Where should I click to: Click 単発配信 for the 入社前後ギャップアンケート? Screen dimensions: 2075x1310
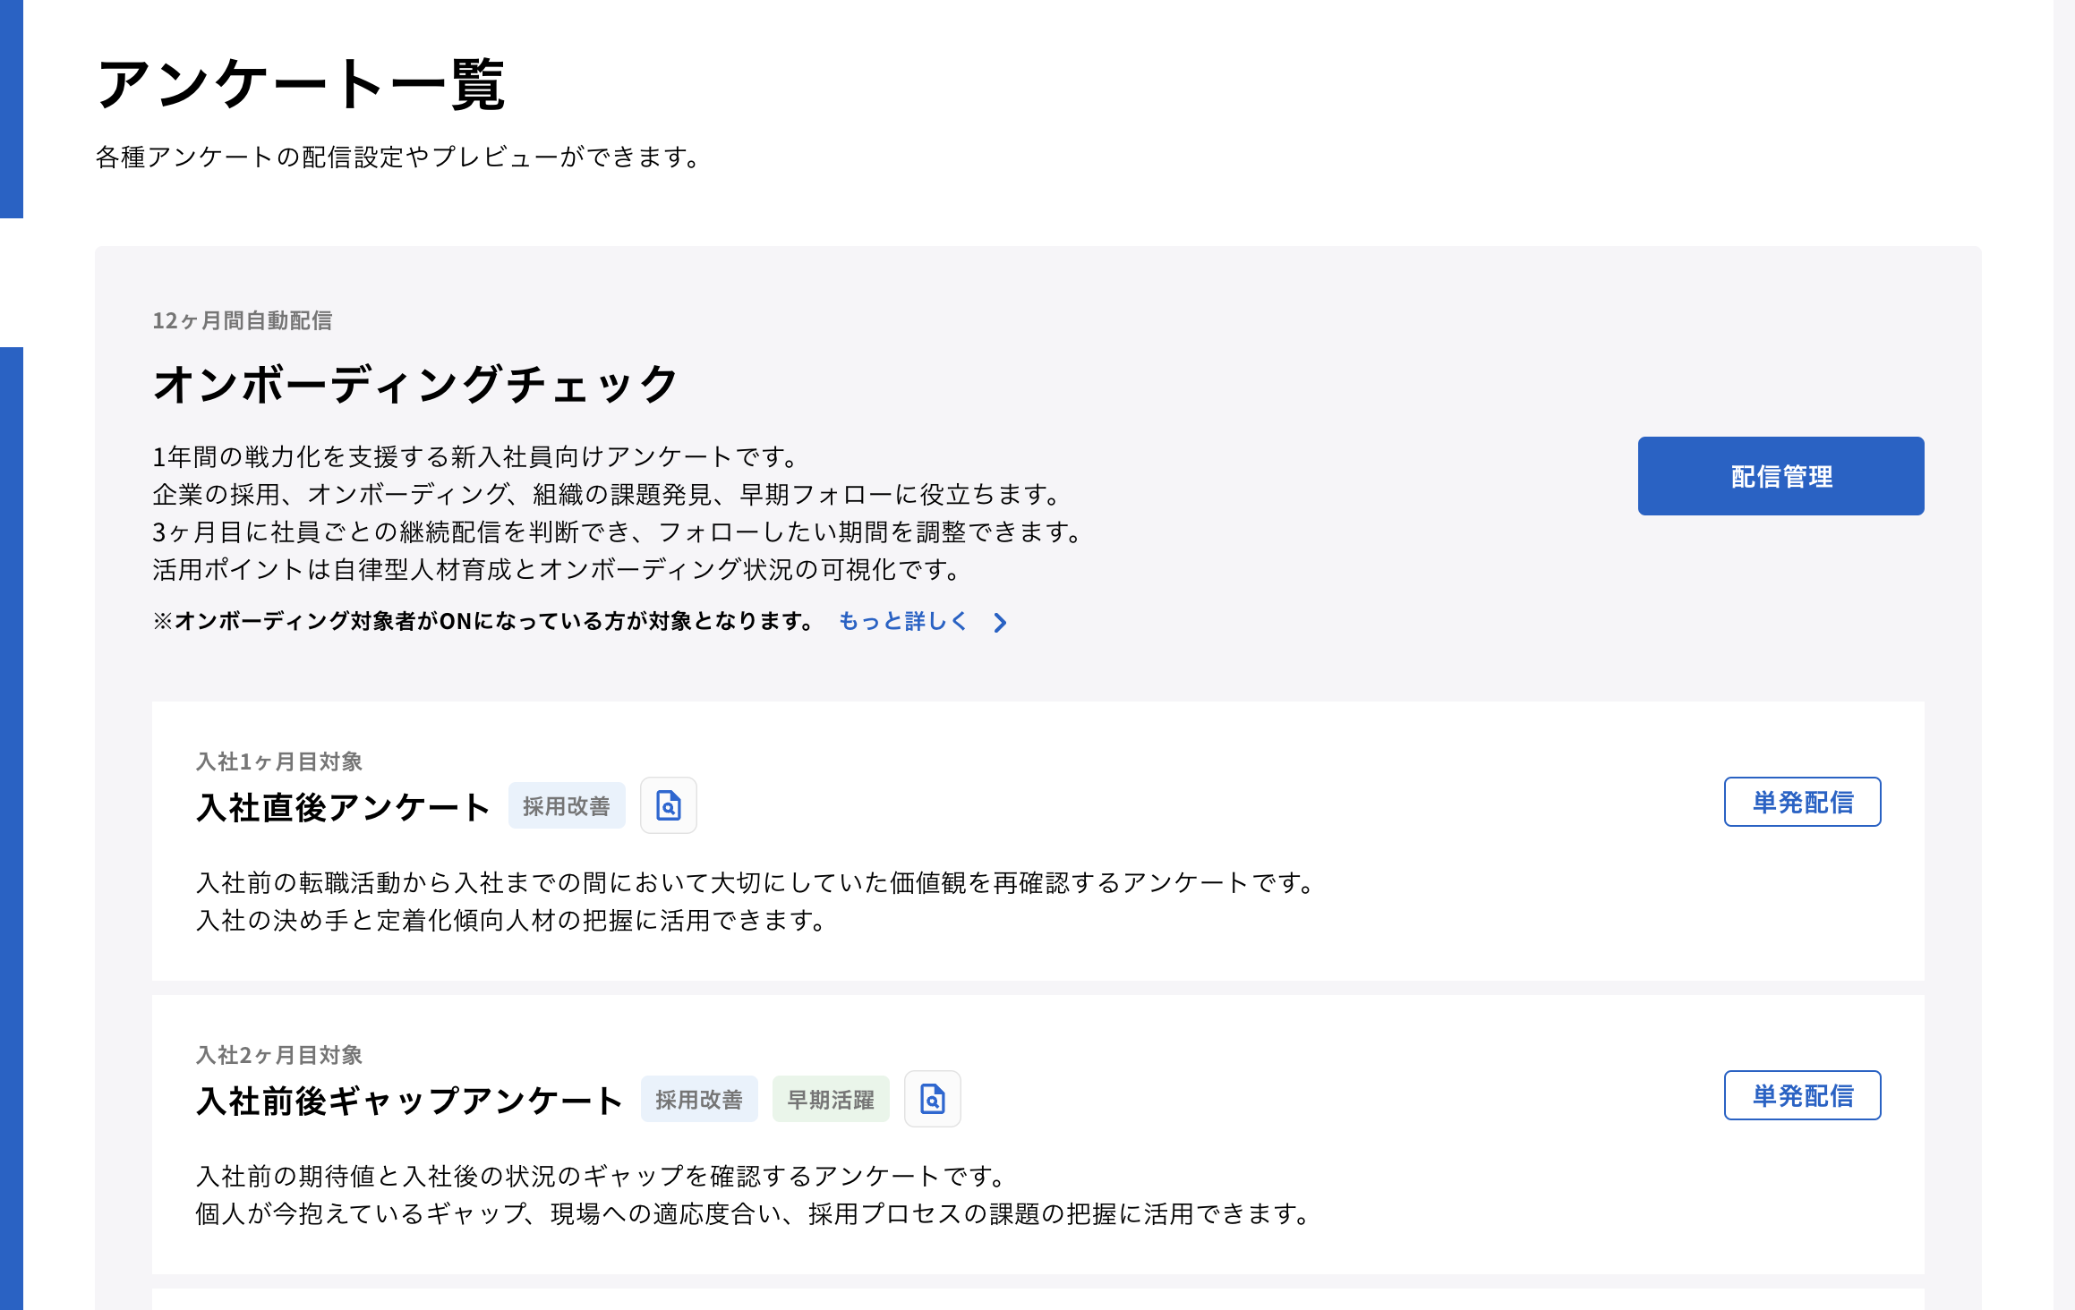pos(1802,1094)
